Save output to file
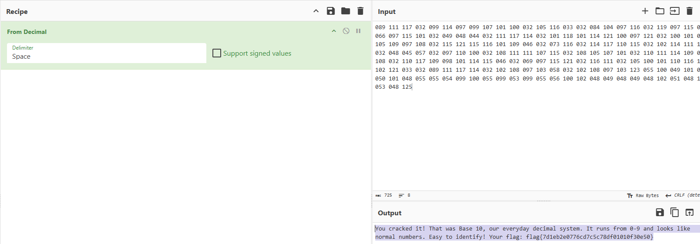Screen dimensions: 700x244 click(x=660, y=212)
